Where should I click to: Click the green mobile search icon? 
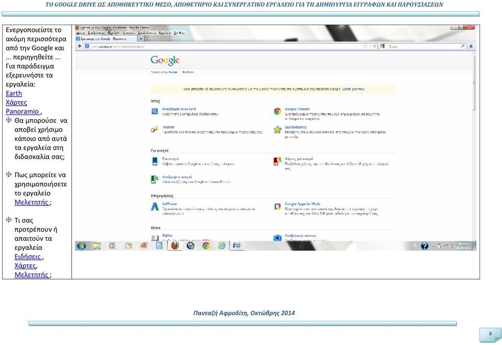155,179
